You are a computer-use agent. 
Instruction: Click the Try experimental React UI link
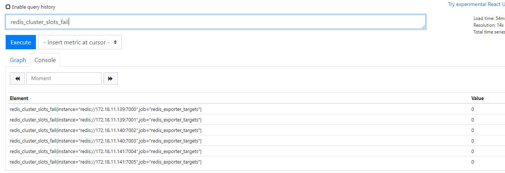pos(476,5)
